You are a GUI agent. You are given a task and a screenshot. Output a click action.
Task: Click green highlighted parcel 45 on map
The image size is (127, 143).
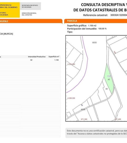click(x=109, y=79)
